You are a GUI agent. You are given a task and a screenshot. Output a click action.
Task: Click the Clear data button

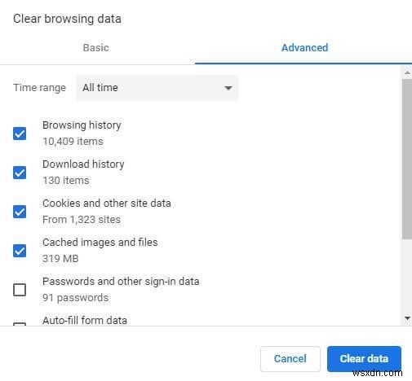[364, 359]
